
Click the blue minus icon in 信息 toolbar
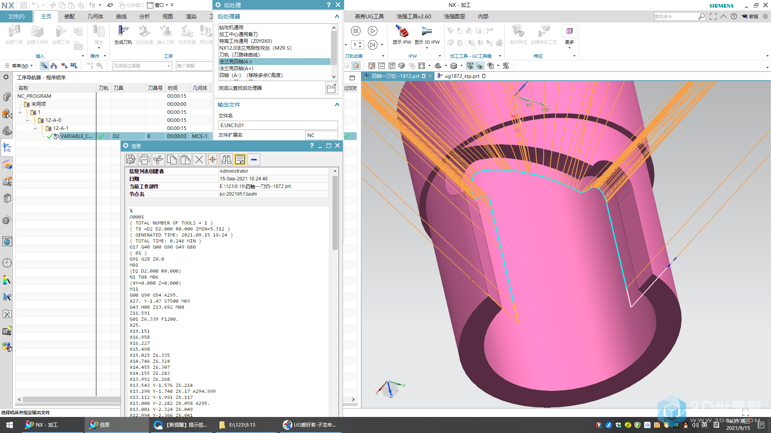254,160
